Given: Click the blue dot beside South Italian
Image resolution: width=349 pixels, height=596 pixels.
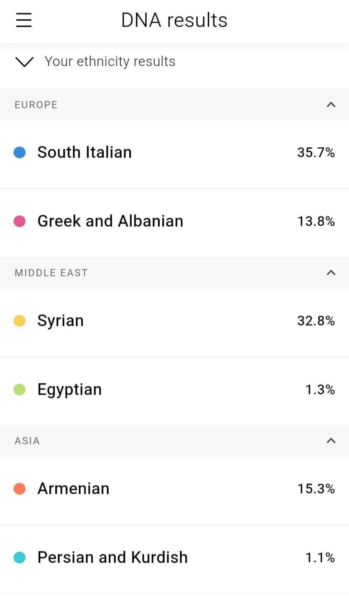Looking at the screenshot, I should pyautogui.click(x=19, y=152).
